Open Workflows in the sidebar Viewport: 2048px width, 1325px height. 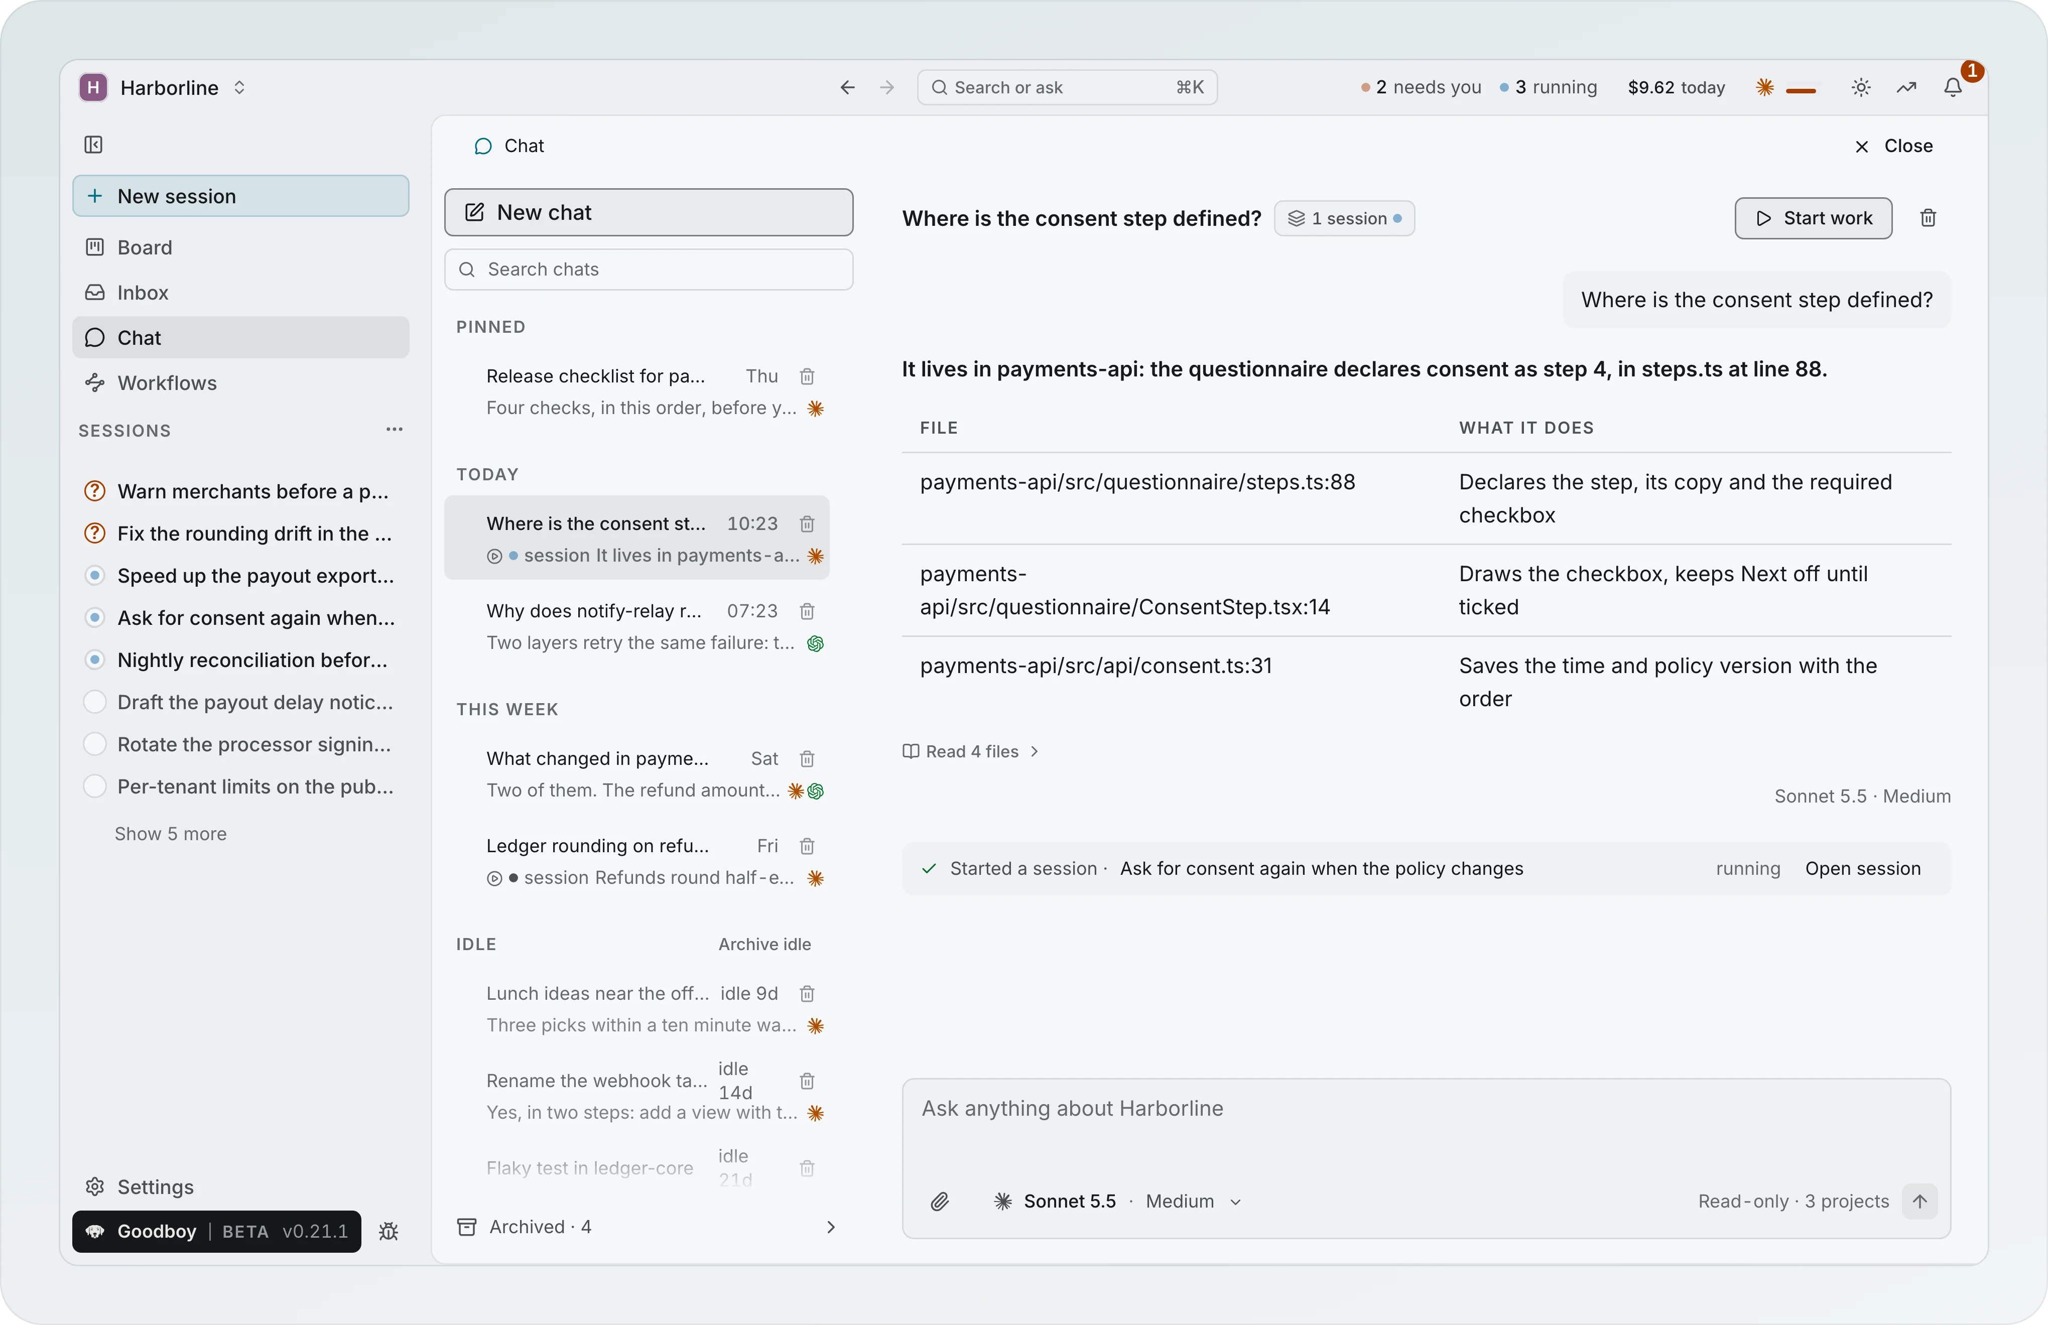click(x=241, y=384)
